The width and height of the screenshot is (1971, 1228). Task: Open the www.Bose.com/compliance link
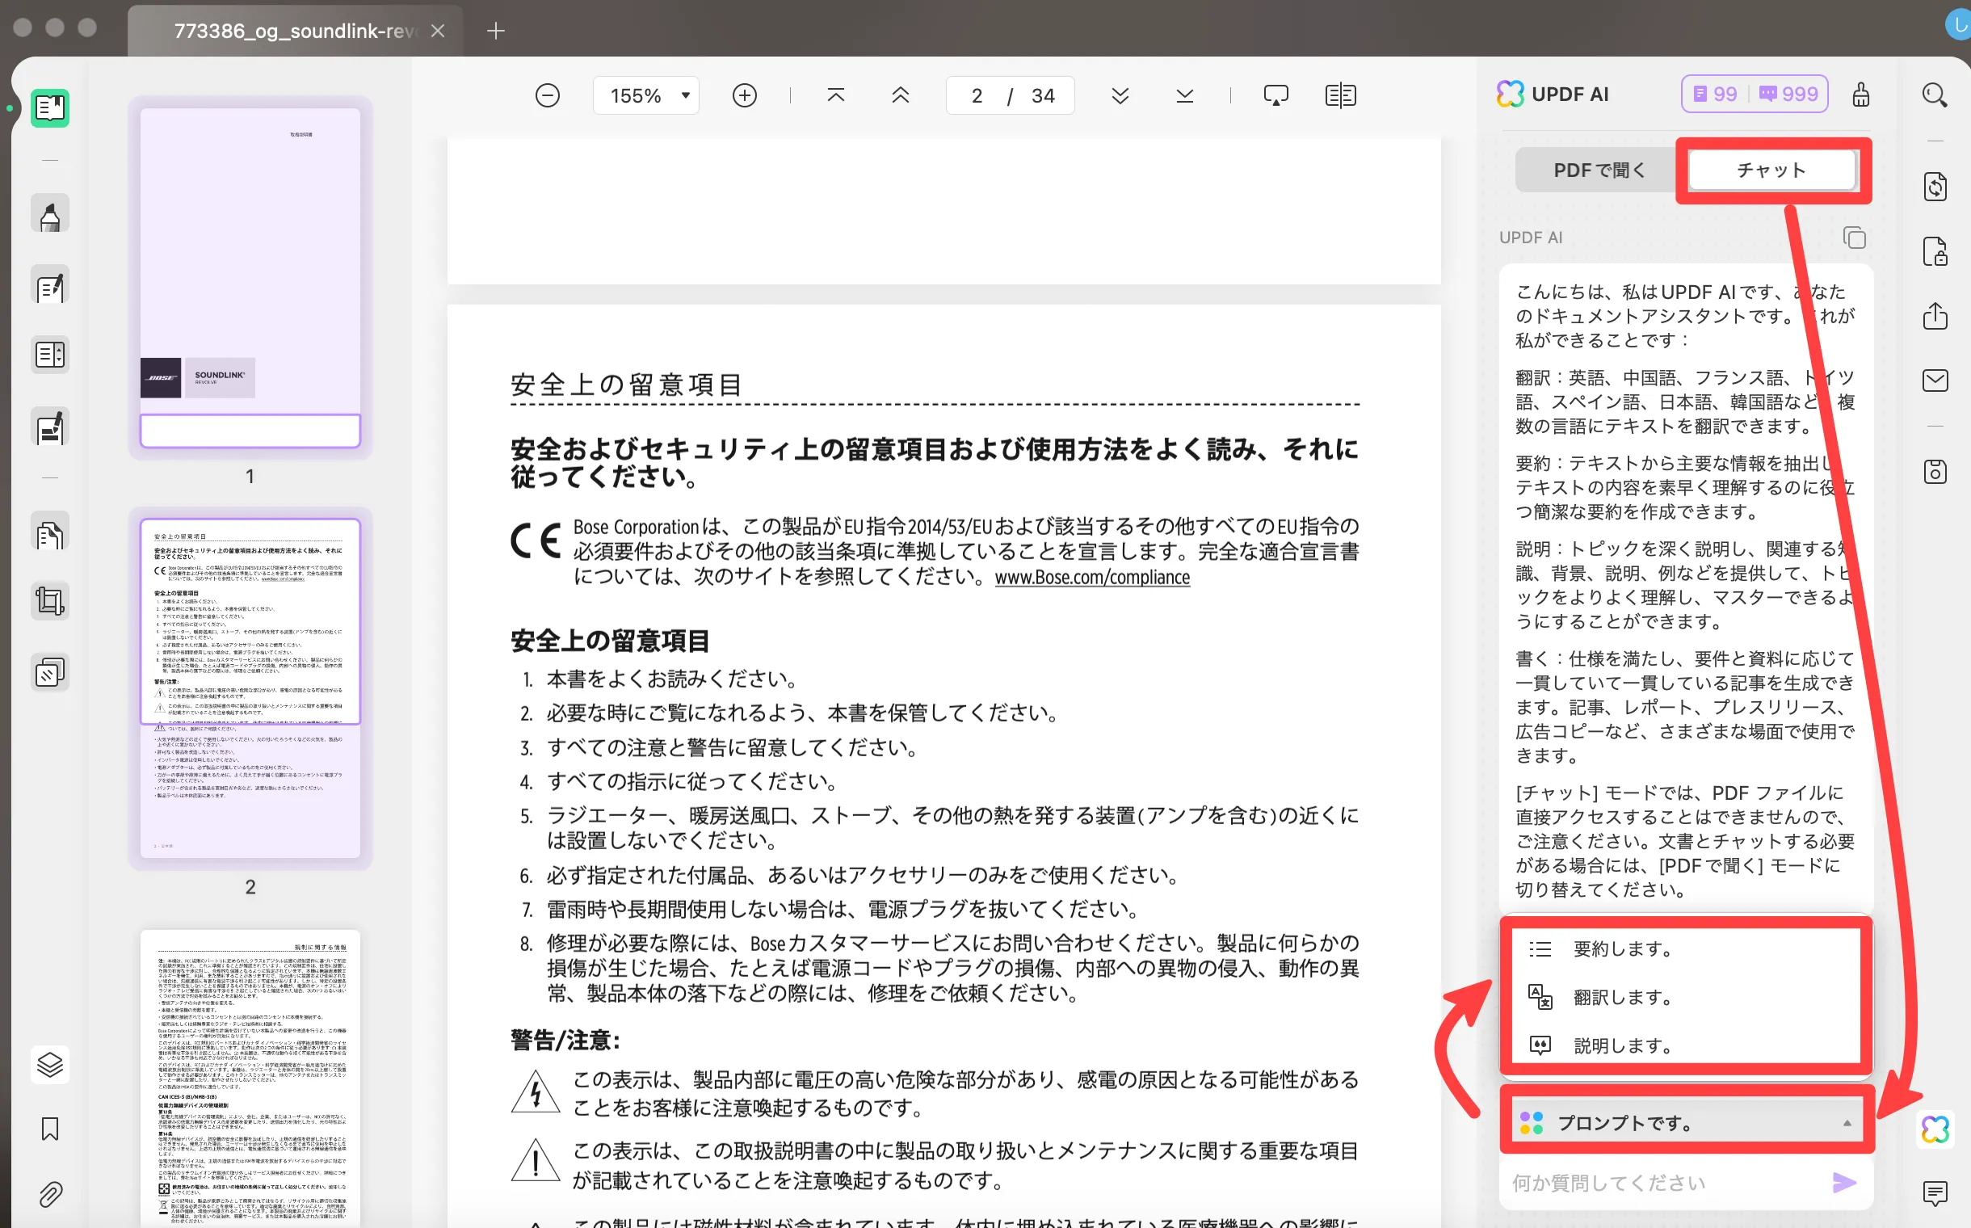1092,577
